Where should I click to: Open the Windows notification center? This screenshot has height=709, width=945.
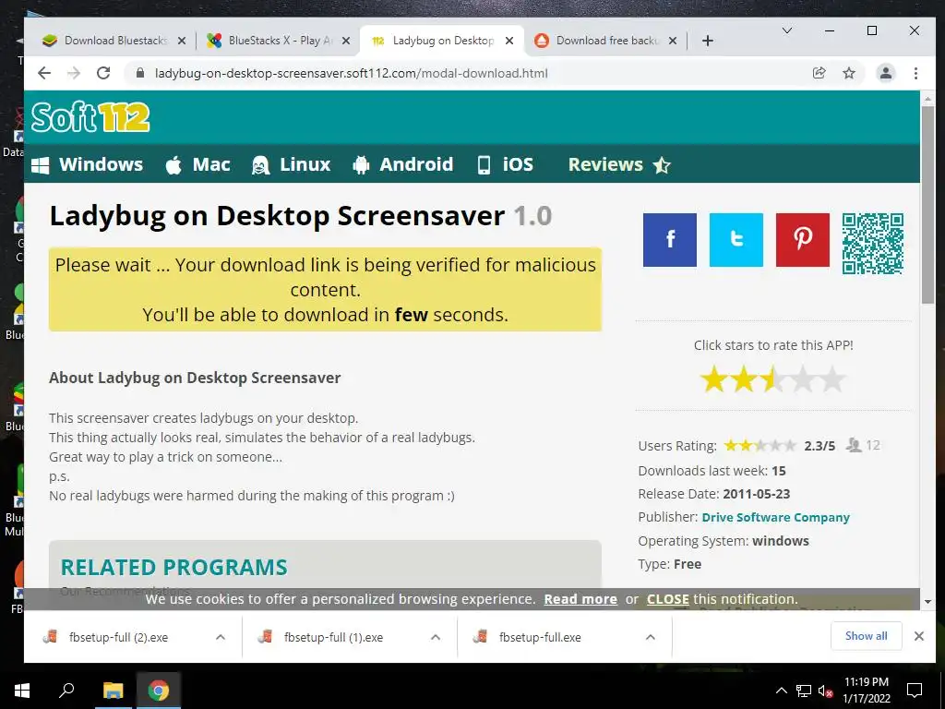coord(915,691)
